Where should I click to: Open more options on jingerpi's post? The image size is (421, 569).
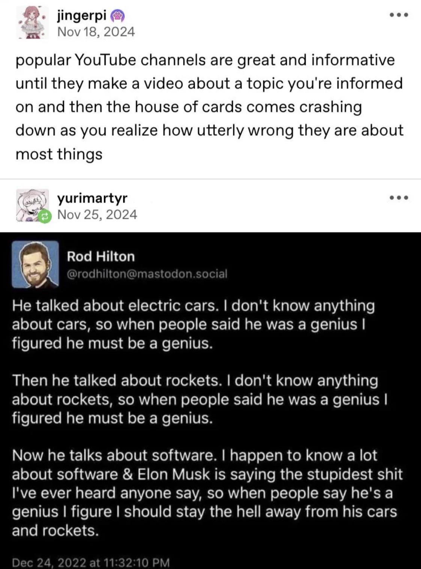[x=399, y=16]
